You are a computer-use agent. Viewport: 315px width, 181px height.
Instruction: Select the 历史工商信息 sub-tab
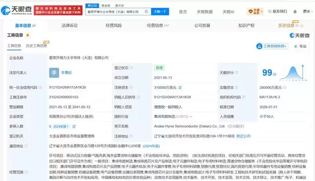(36, 46)
